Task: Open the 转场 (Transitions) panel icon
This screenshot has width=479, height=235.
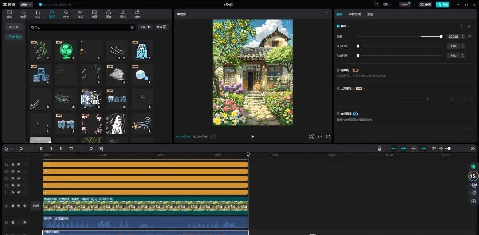Action: click(80, 14)
